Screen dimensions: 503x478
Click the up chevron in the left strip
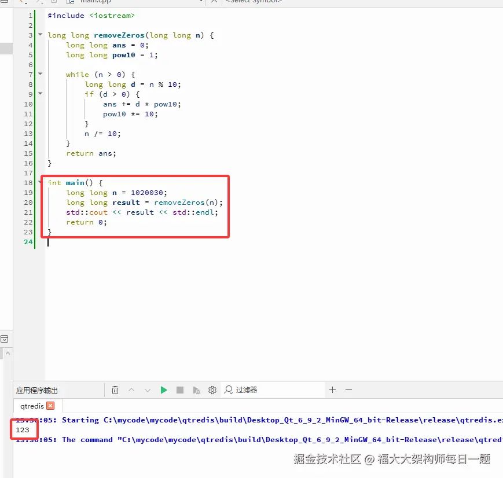[x=8, y=353]
